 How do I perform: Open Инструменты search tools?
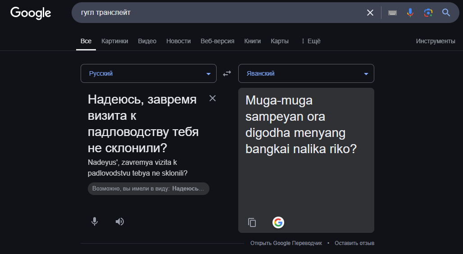pos(436,41)
